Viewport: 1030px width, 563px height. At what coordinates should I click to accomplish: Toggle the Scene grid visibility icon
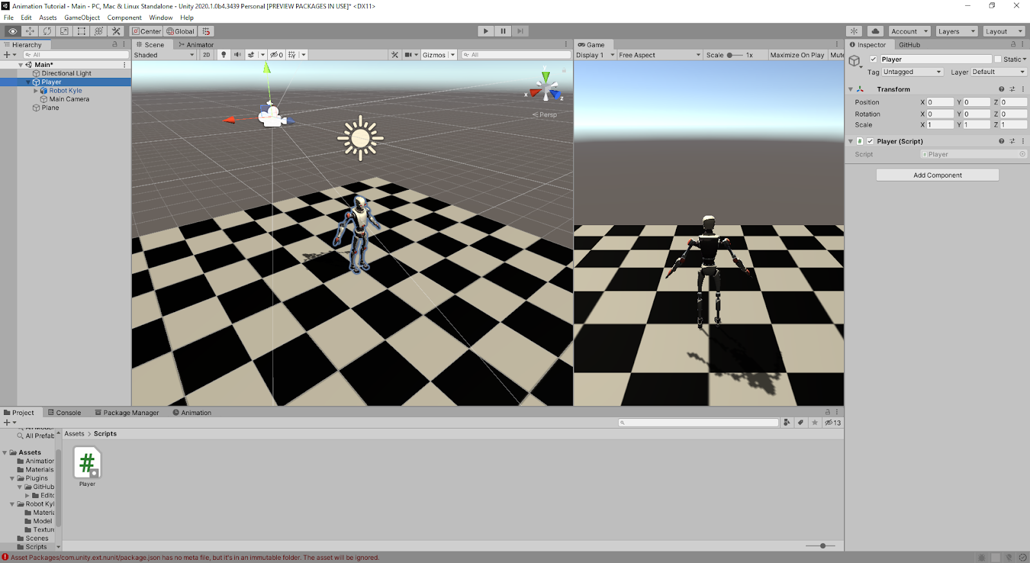click(292, 55)
